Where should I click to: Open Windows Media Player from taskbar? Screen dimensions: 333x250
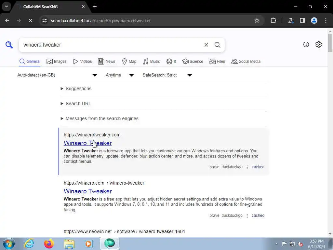[89, 243]
